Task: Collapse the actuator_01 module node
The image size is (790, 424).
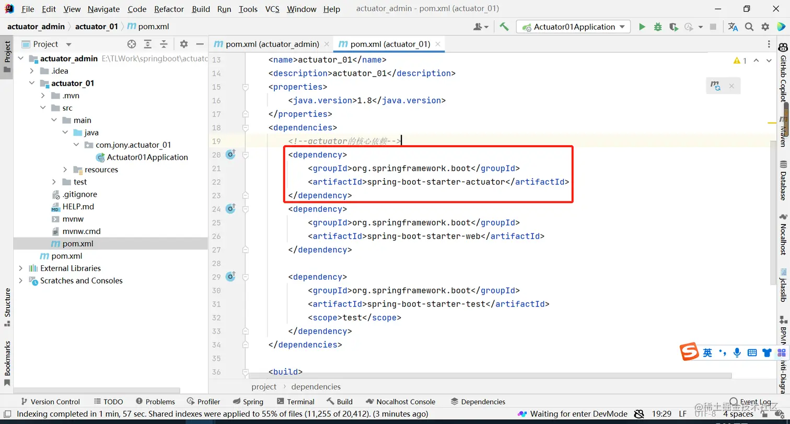Action: 32,84
